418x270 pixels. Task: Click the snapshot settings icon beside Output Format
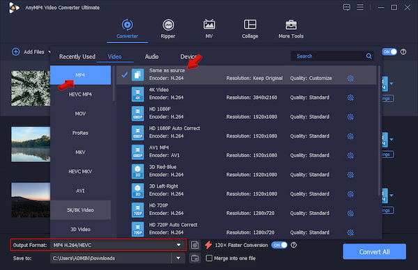pos(195,245)
